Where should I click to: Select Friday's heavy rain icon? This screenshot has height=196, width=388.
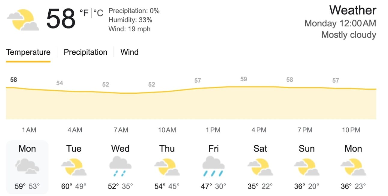pos(214,167)
